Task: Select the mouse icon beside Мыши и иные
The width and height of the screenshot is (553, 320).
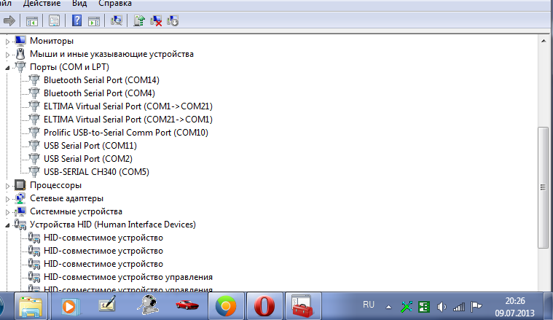Action: [x=20, y=54]
